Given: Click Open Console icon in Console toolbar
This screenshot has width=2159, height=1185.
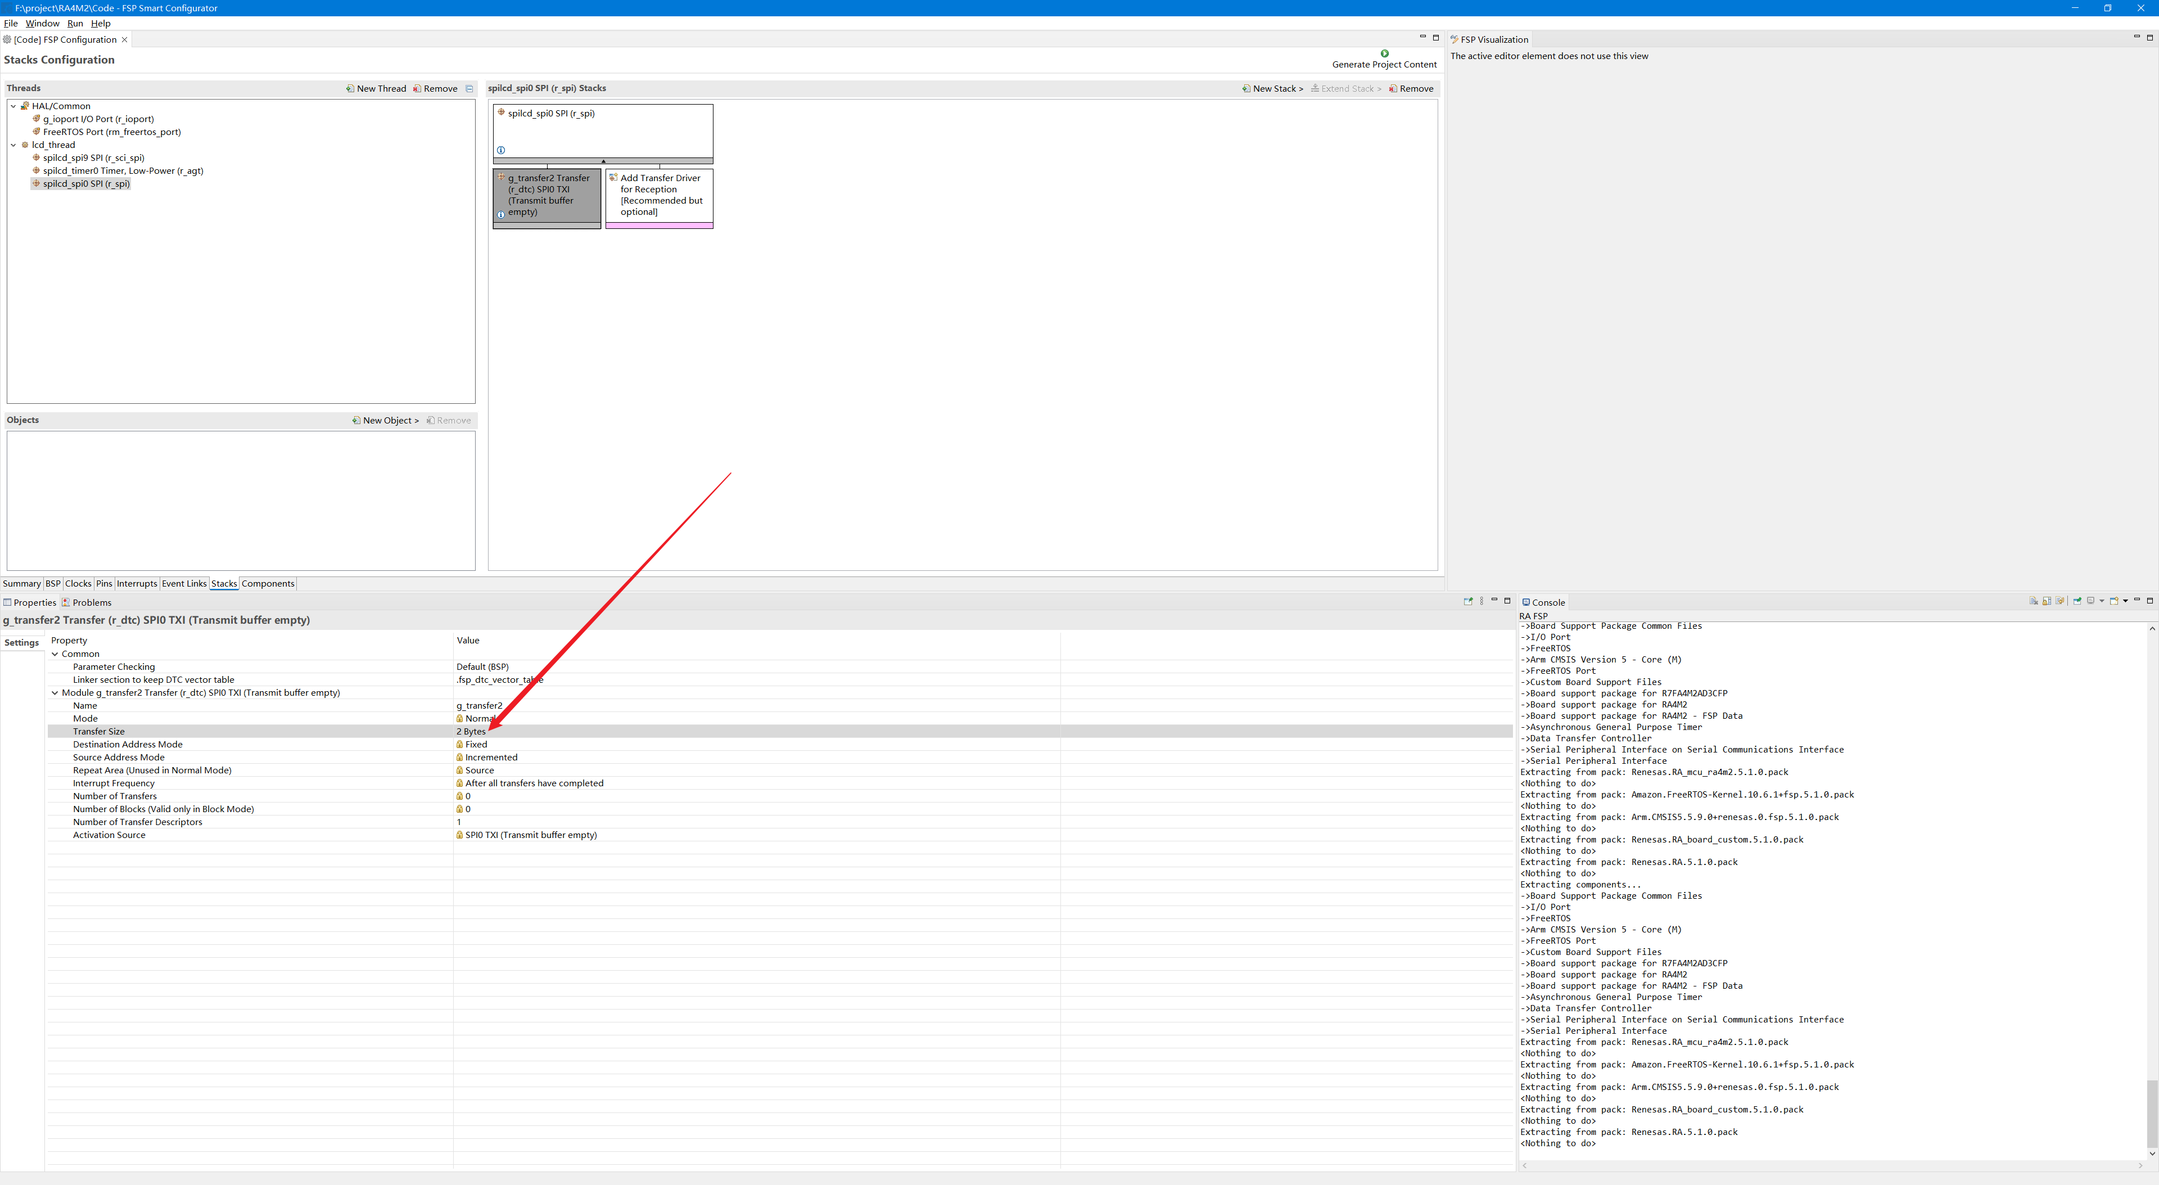Looking at the screenshot, I should coord(2115,601).
